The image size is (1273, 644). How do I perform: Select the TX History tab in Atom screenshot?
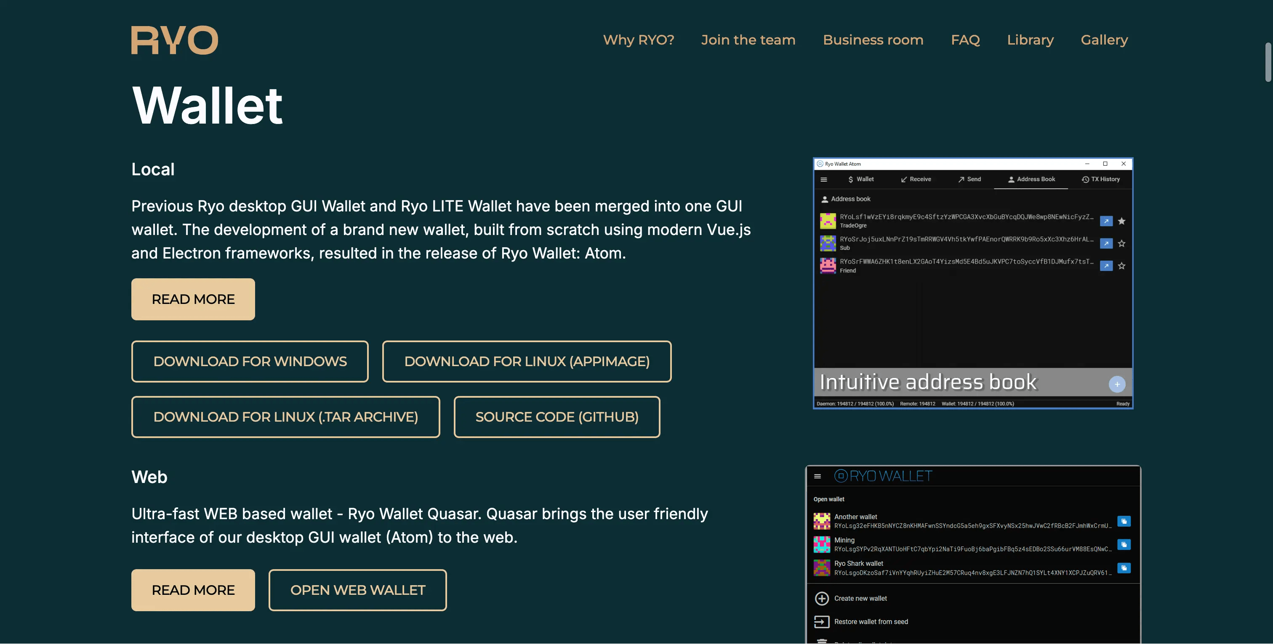pos(1100,179)
